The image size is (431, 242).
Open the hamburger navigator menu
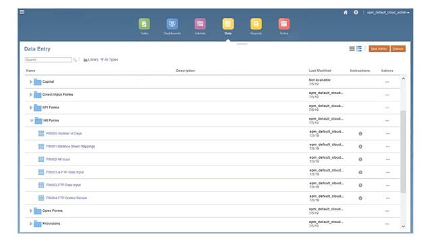22,12
